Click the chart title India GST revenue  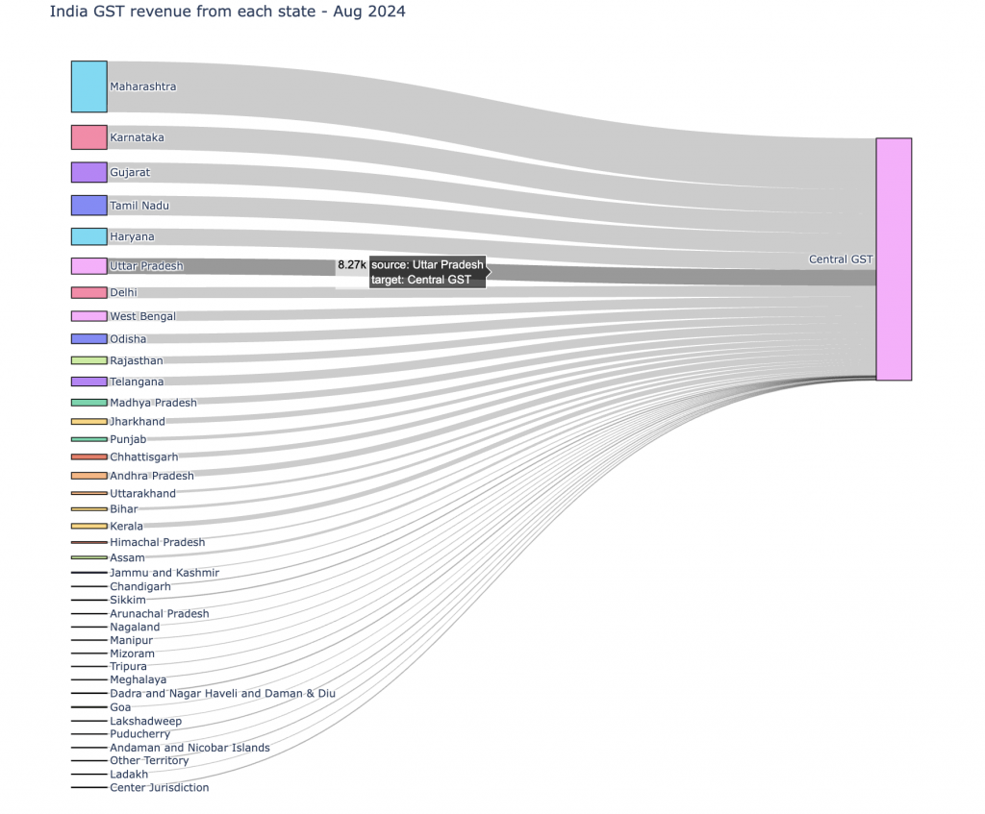(227, 12)
